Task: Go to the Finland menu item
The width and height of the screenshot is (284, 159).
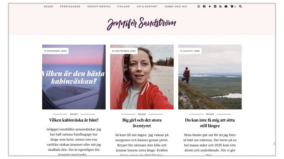Action: pyautogui.click(x=123, y=7)
